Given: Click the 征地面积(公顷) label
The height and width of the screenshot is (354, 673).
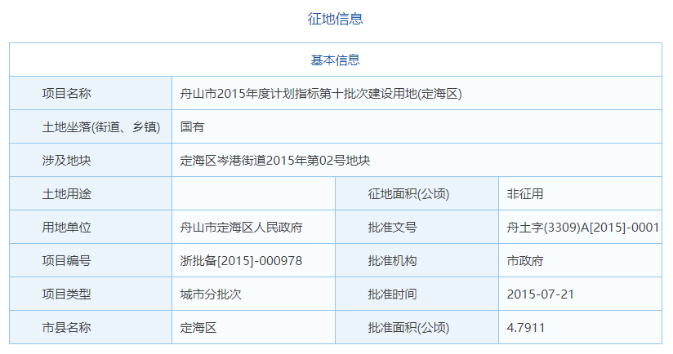Looking at the screenshot, I should pyautogui.click(x=408, y=193).
